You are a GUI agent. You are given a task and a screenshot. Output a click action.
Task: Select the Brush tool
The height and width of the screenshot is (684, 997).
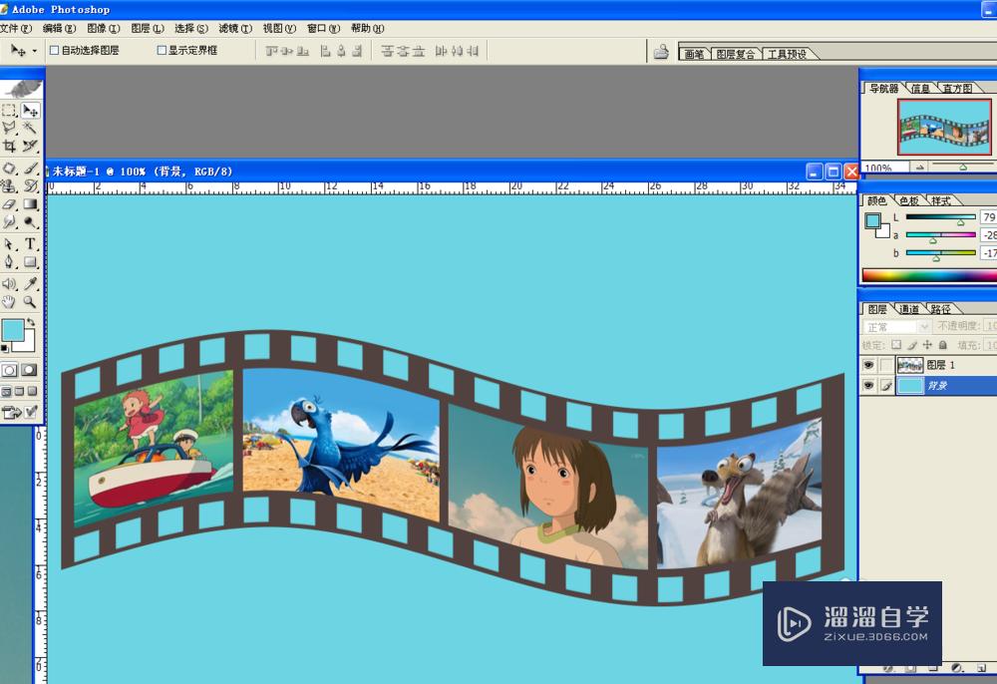click(x=30, y=168)
